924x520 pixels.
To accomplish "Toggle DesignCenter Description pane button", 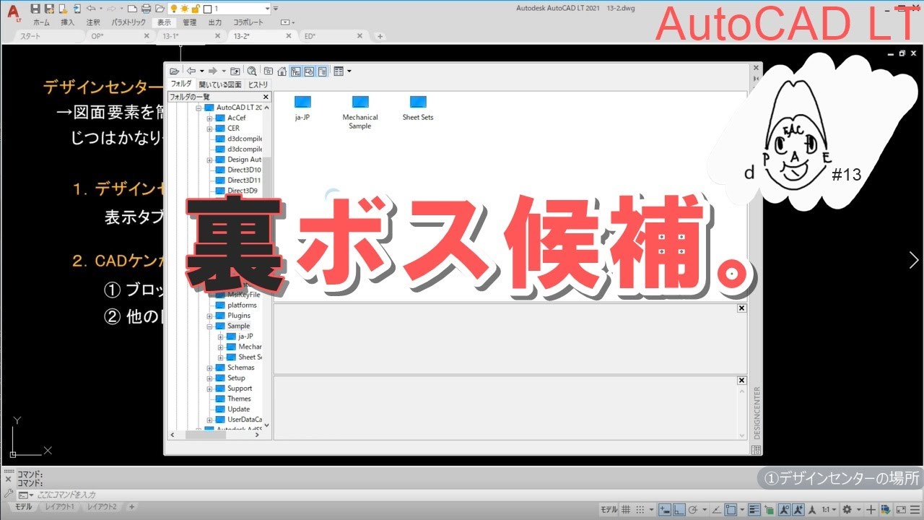I will 322,71.
